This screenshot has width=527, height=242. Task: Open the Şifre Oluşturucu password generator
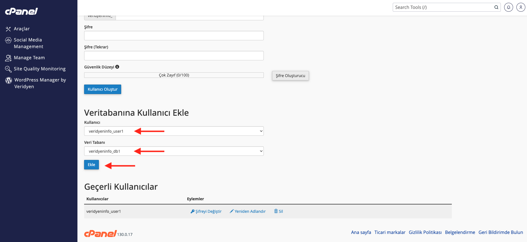click(290, 76)
